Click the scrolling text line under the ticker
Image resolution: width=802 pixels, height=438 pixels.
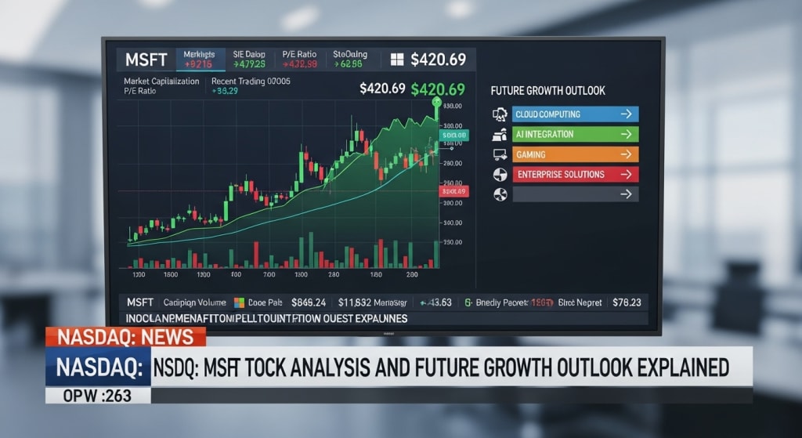pos(266,318)
